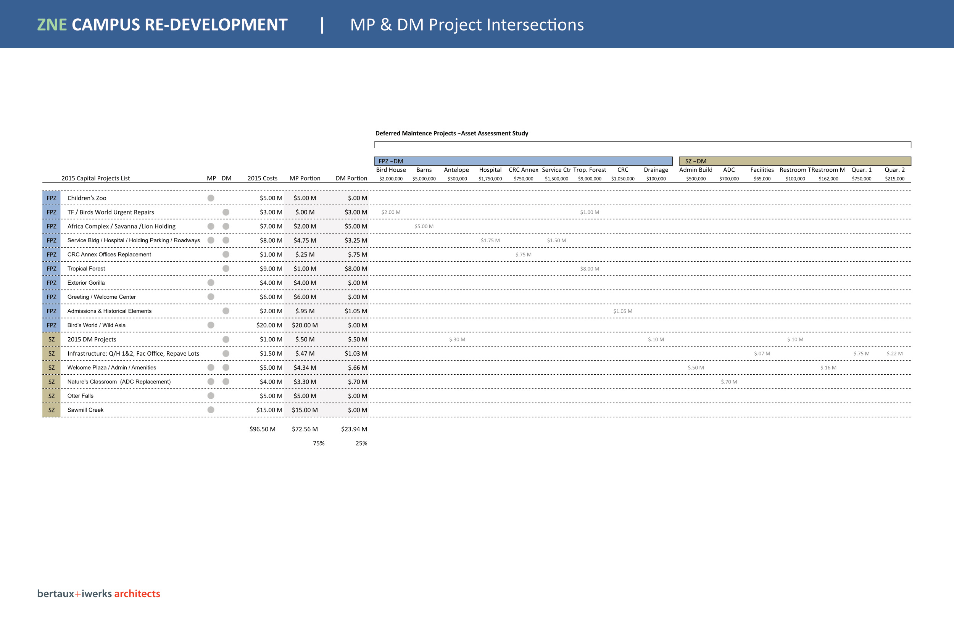Click the 'Nature's Classroom (ADC Replacement)' project name
The height and width of the screenshot is (617, 954).
[x=119, y=382]
